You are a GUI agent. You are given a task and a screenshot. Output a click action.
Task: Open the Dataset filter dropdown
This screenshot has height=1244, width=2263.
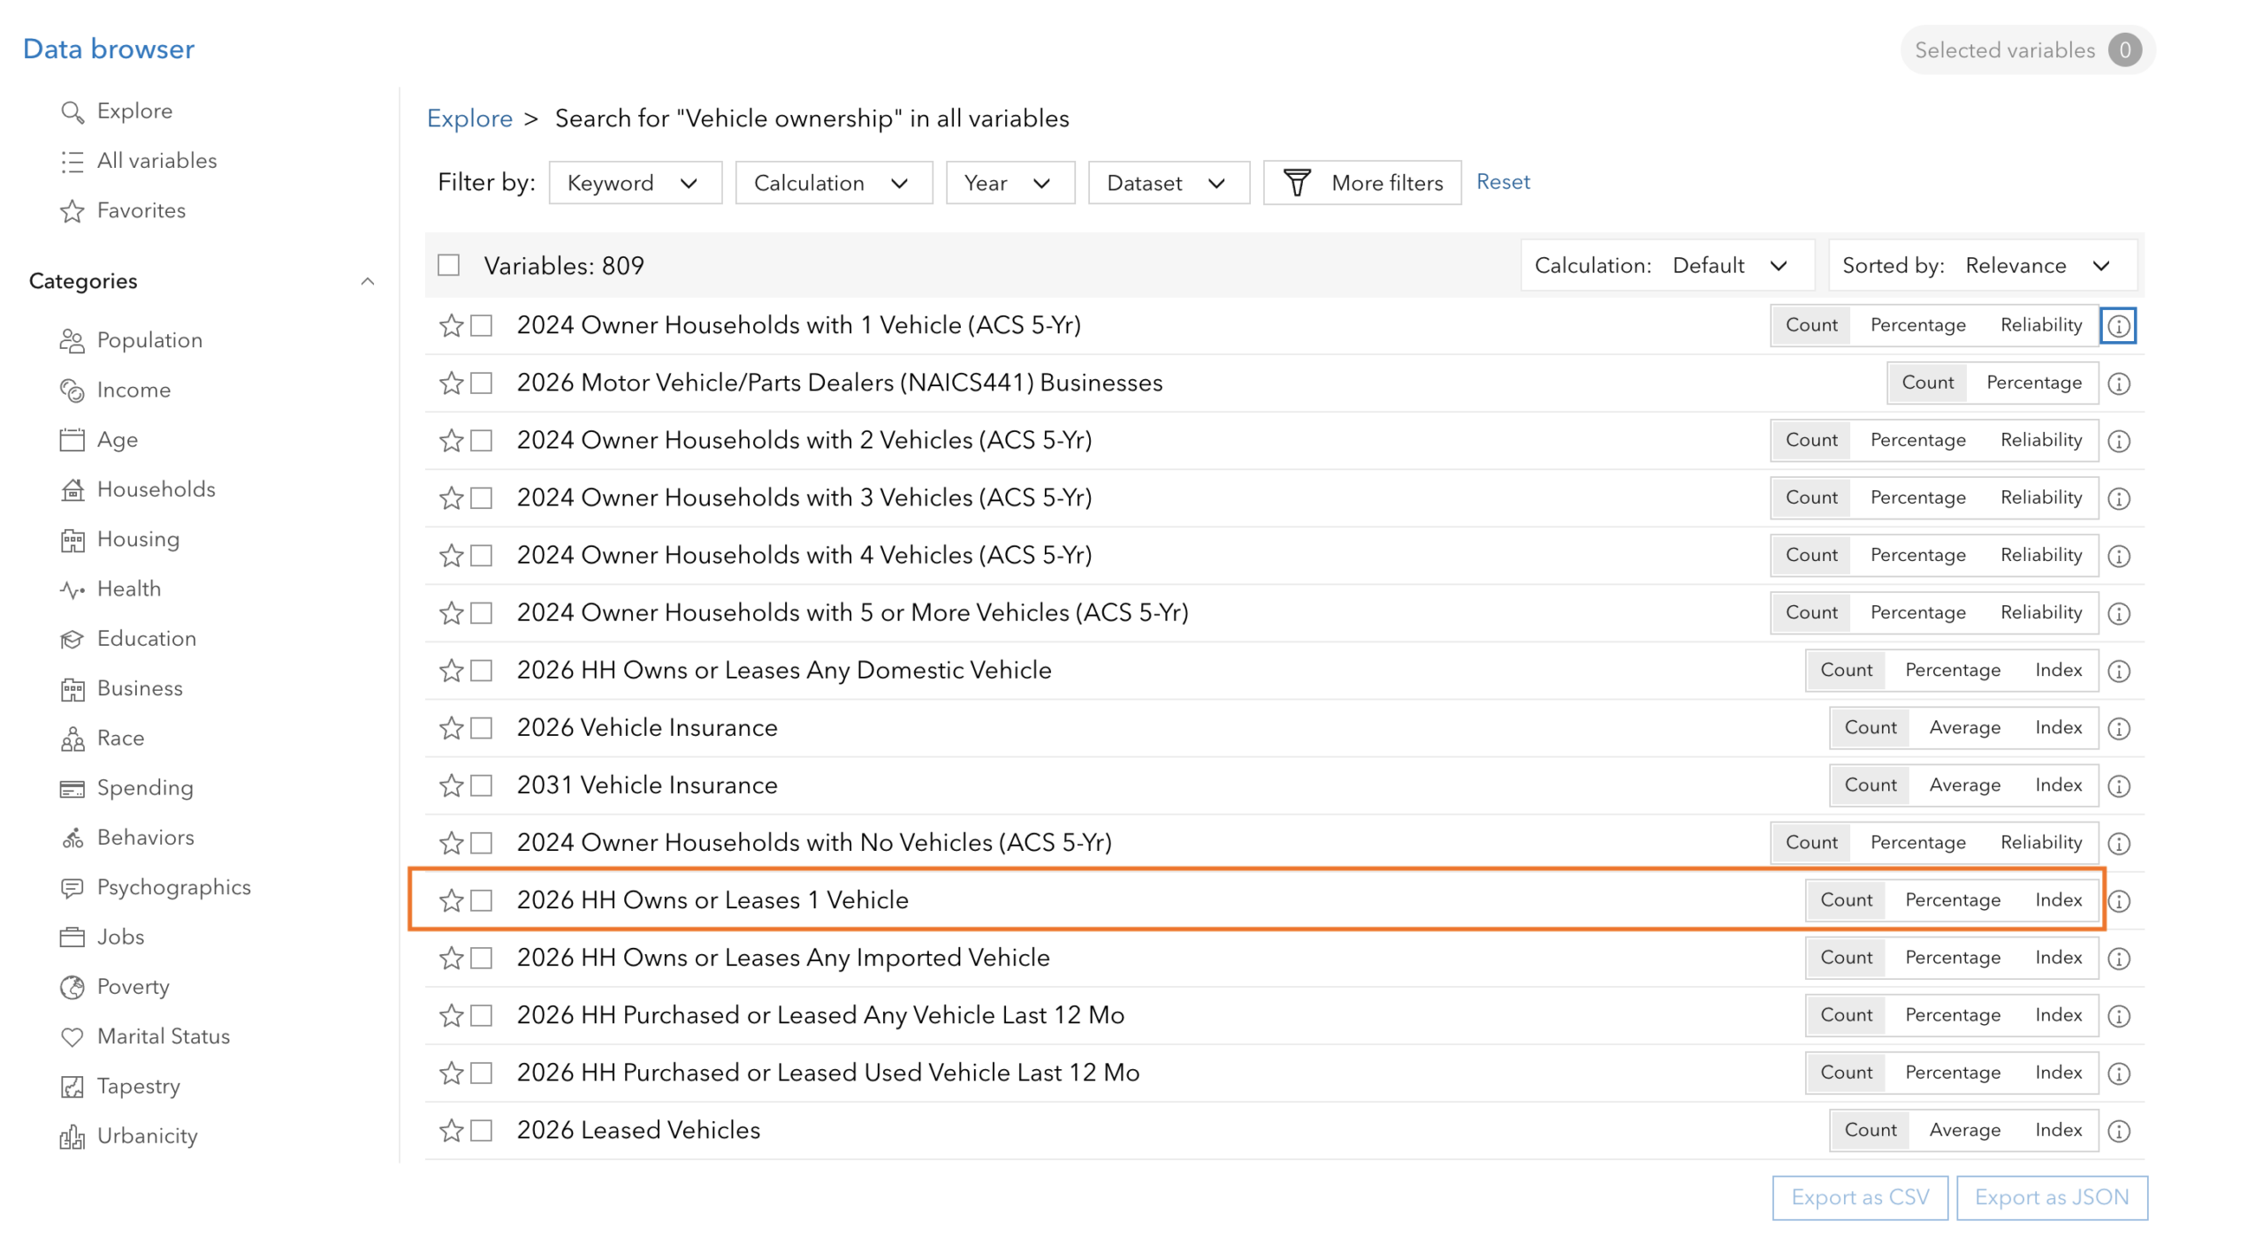pyautogui.click(x=1169, y=182)
